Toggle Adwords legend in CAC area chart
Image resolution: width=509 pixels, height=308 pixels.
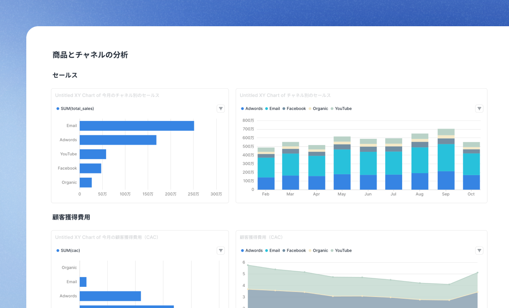pos(252,250)
